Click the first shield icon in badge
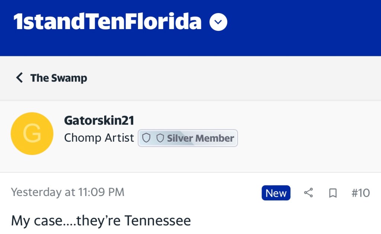Image resolution: width=381 pixels, height=234 pixels. tap(147, 138)
